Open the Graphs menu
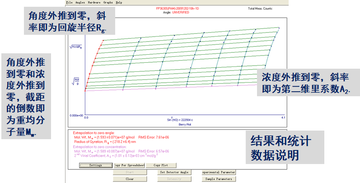 point(108,2)
